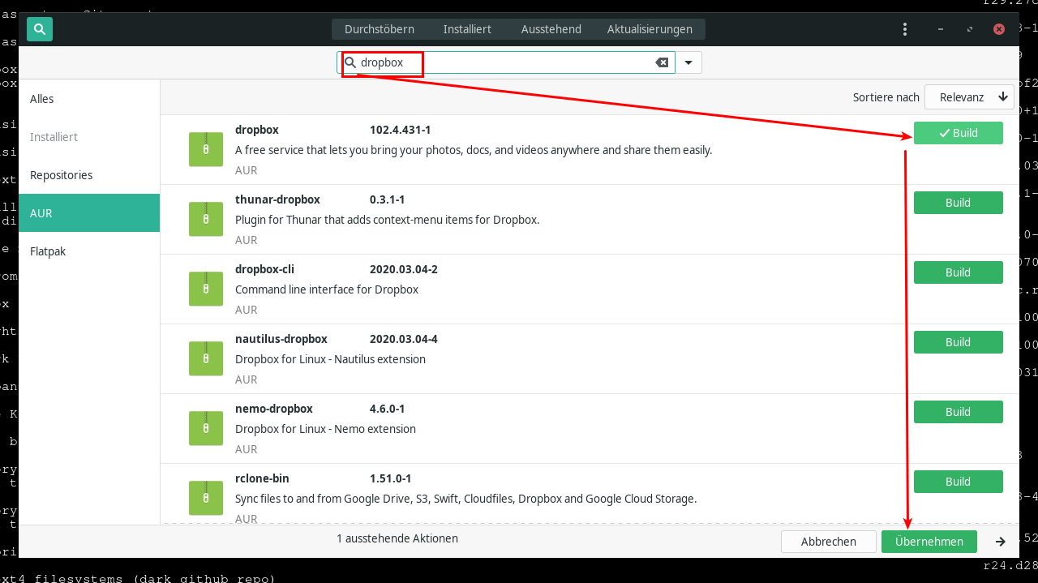Click version 4.6.0-1 text
The image size is (1038, 583).
coord(388,409)
